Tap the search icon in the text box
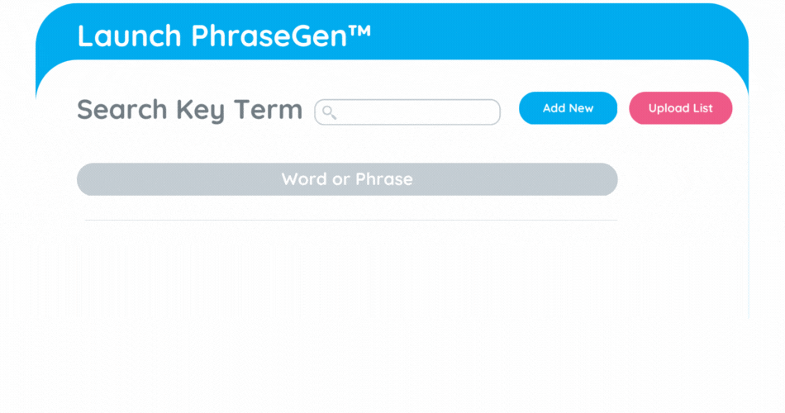Image resolution: width=785 pixels, height=413 pixels. (329, 112)
